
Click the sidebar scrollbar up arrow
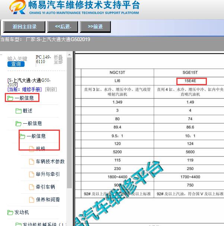coord(69,55)
